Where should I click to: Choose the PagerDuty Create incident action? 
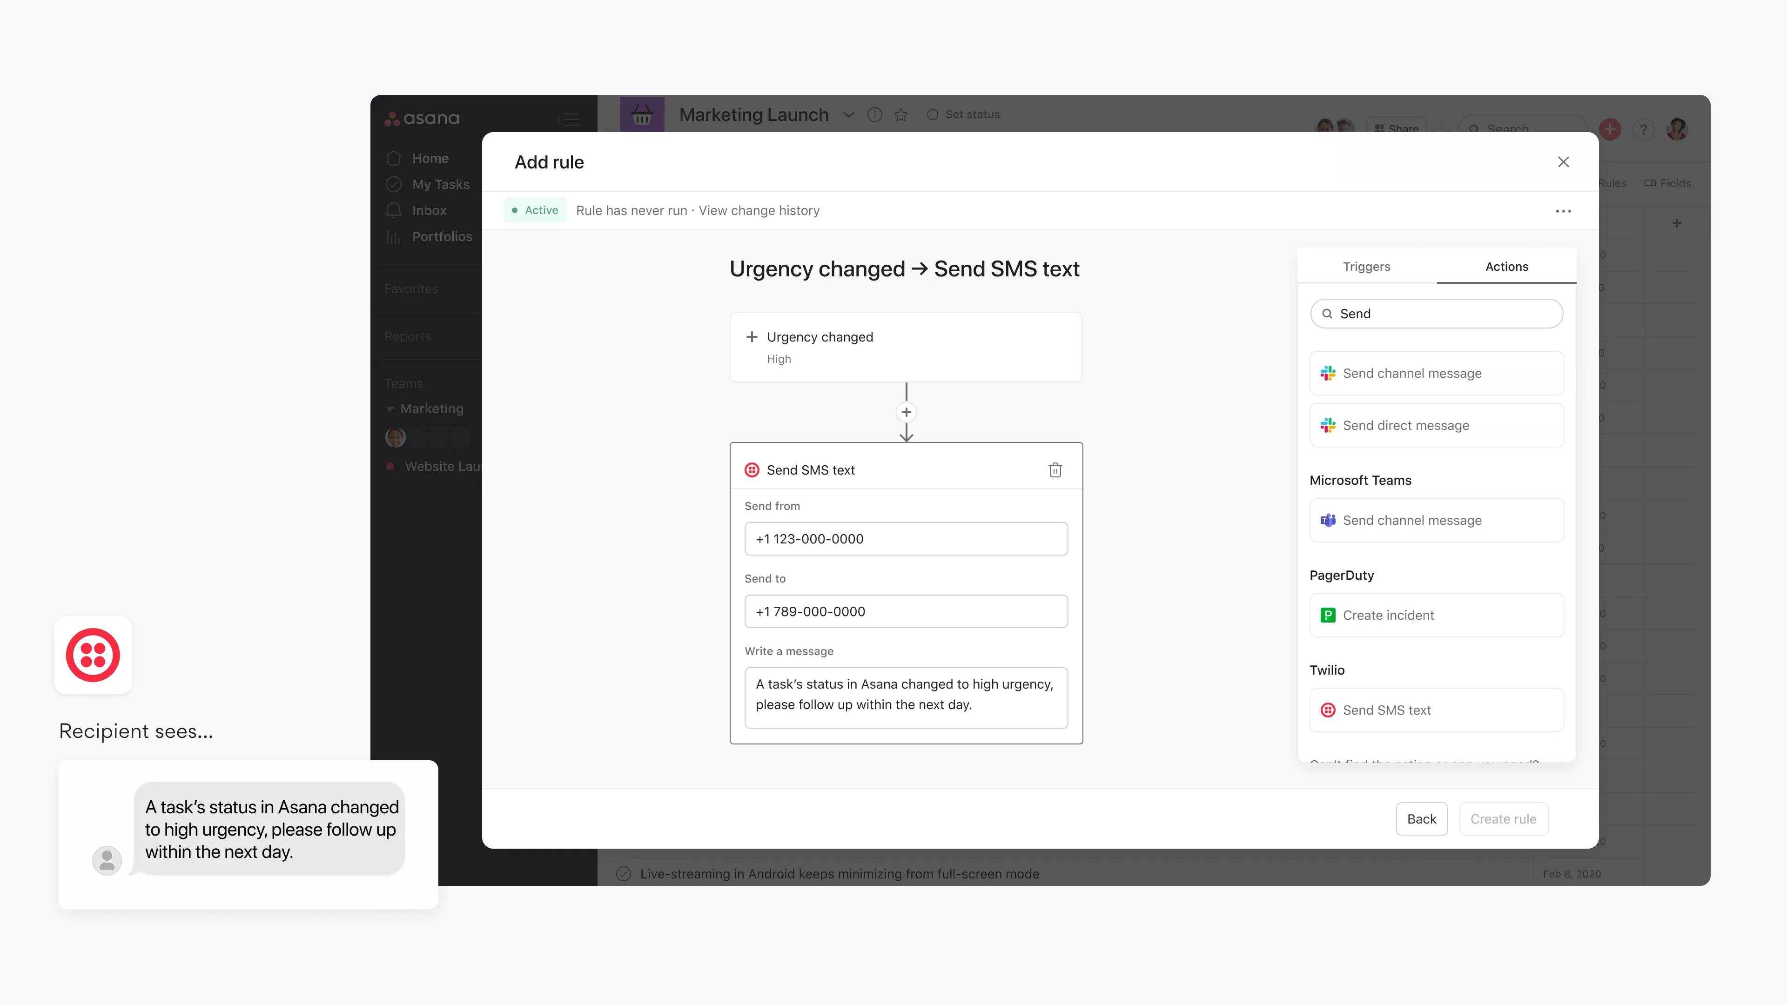tap(1436, 615)
